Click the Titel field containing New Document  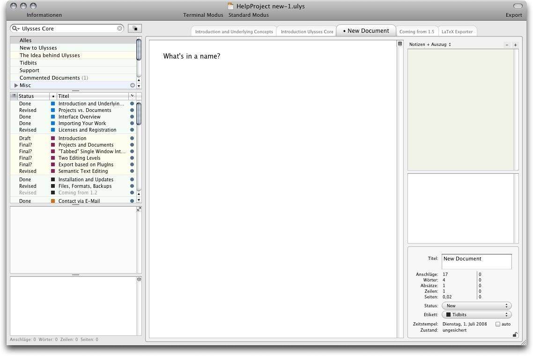point(477,261)
